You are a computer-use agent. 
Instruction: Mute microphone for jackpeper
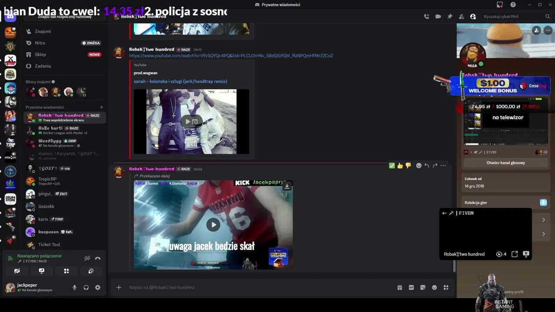[75, 287]
